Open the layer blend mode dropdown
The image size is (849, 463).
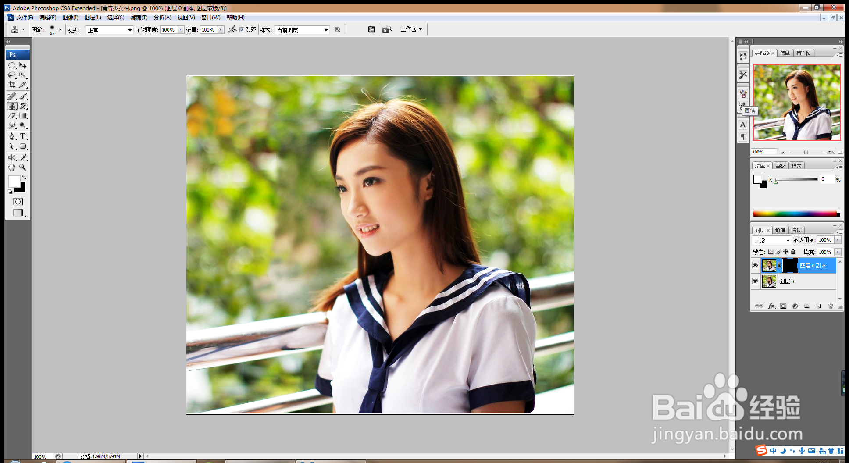(x=772, y=240)
